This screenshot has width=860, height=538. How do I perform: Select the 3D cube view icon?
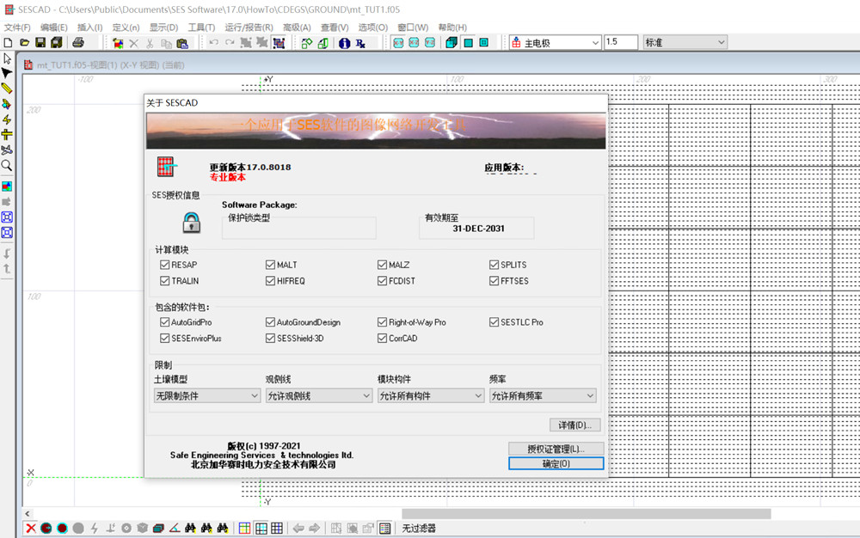pyautogui.click(x=451, y=43)
